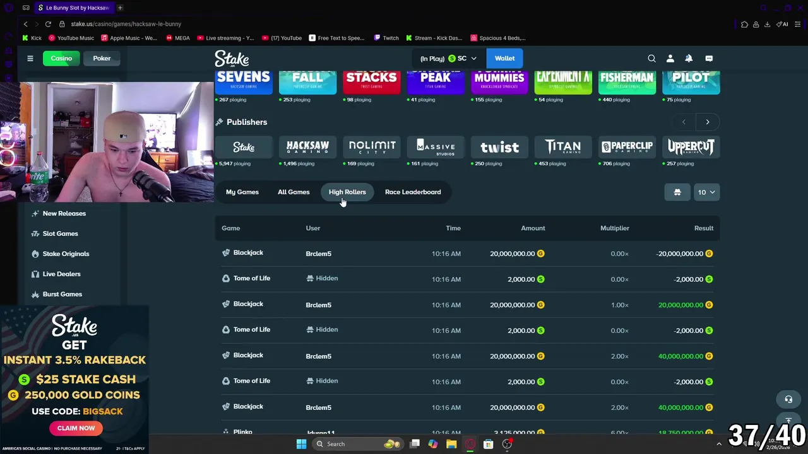Click -20,000,000.00 result value

click(680, 253)
